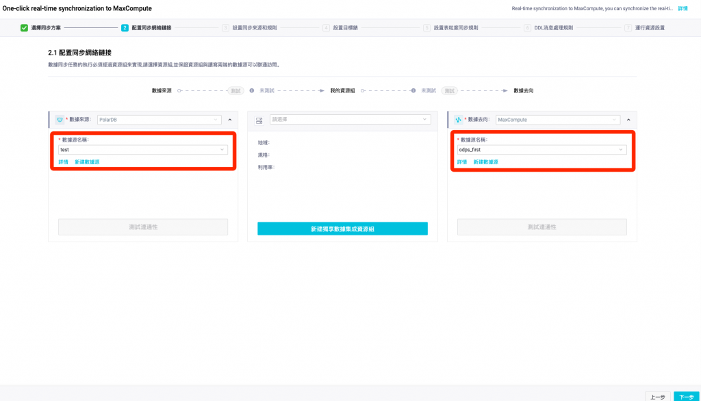The height and width of the screenshot is (401, 701).
Task: Click the resource group server icon
Action: (259, 120)
